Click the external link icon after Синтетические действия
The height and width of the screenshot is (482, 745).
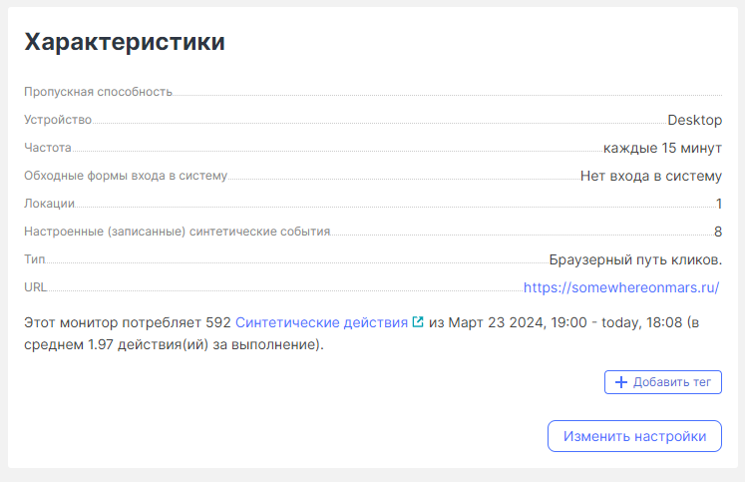pos(418,322)
